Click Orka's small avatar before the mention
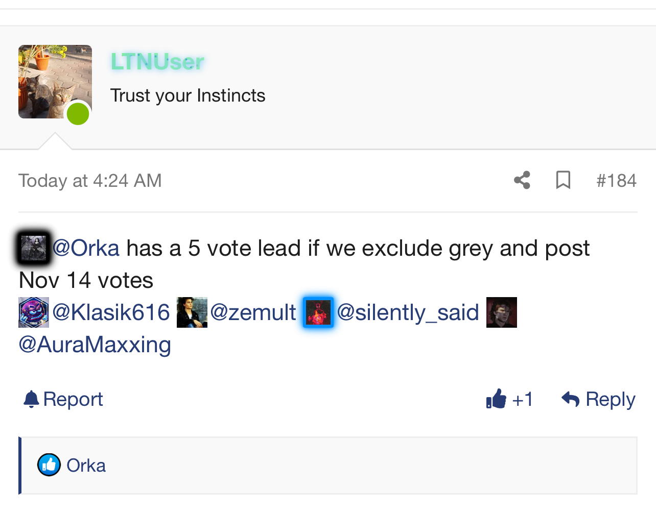656x512 pixels. [x=34, y=248]
